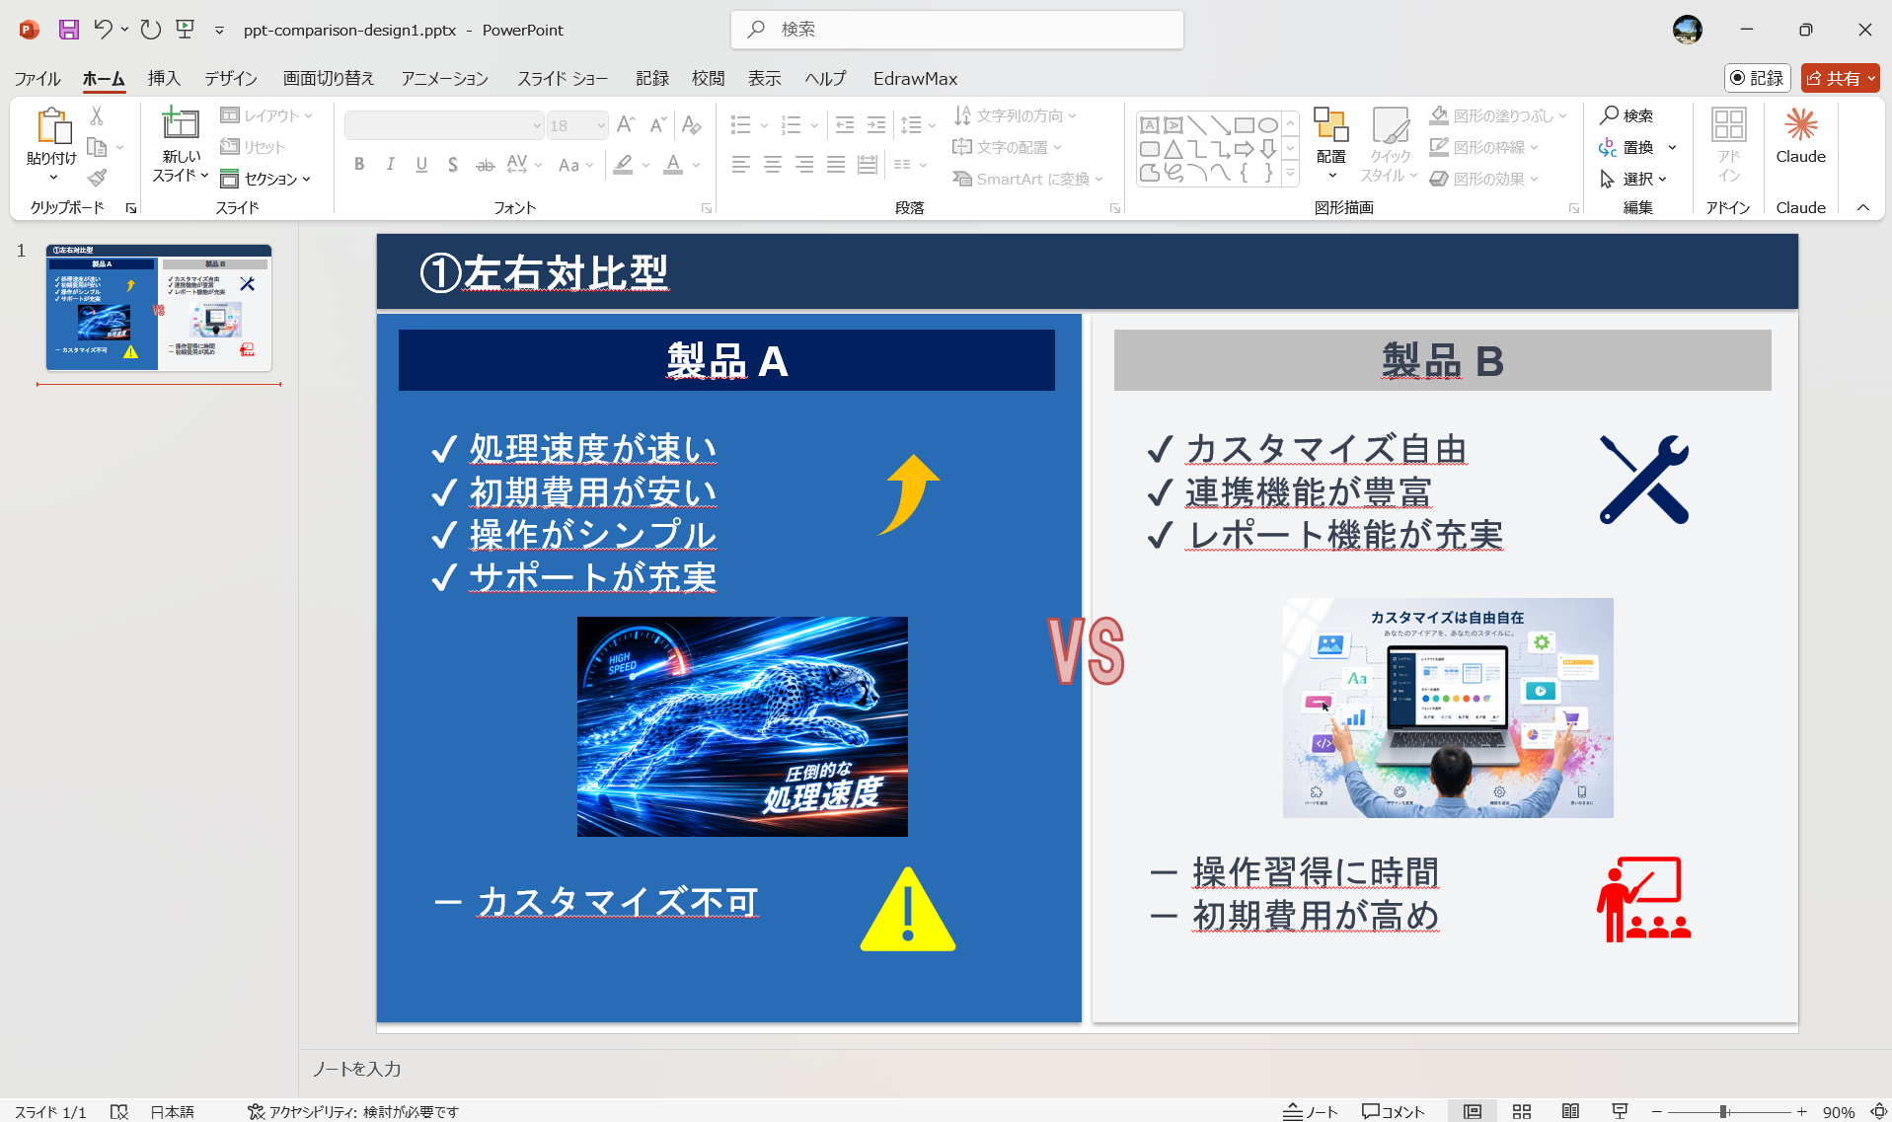
Task: Align text right icon
Action: [804, 165]
